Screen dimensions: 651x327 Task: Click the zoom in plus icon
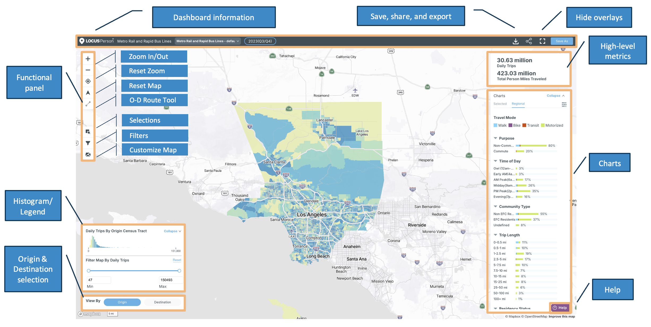pos(88,59)
